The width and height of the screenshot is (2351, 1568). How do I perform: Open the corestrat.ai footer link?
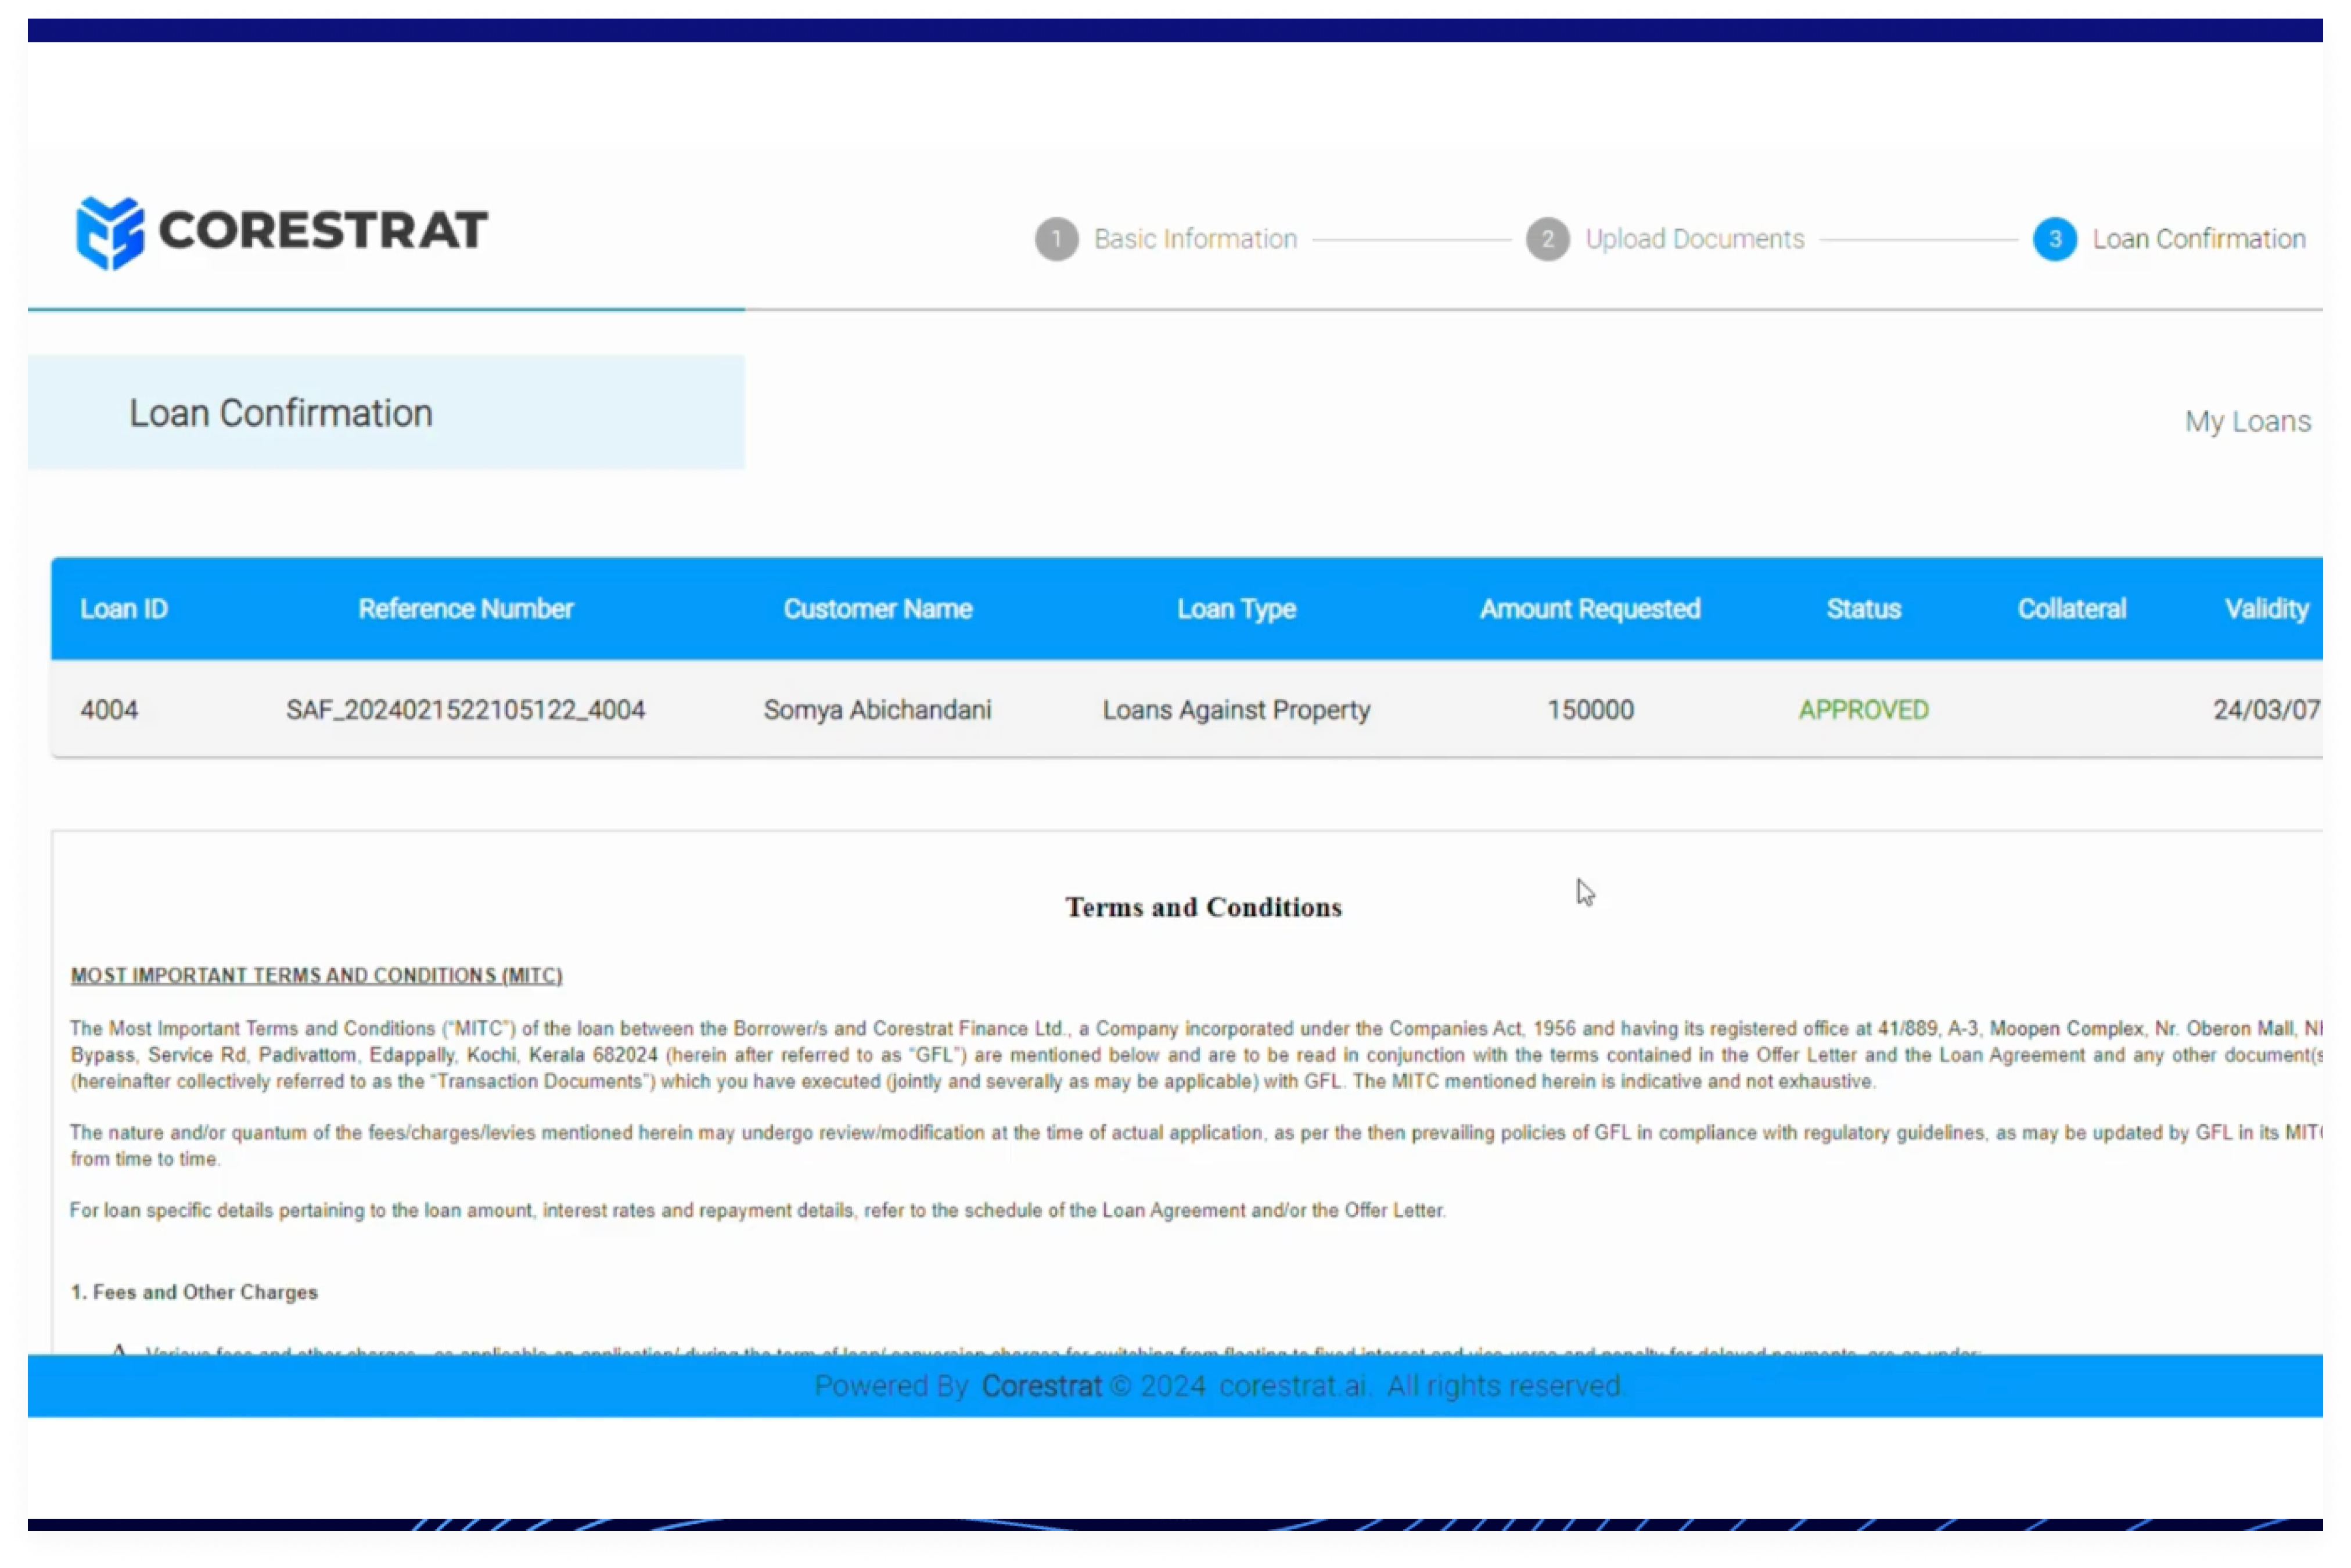click(1292, 1386)
